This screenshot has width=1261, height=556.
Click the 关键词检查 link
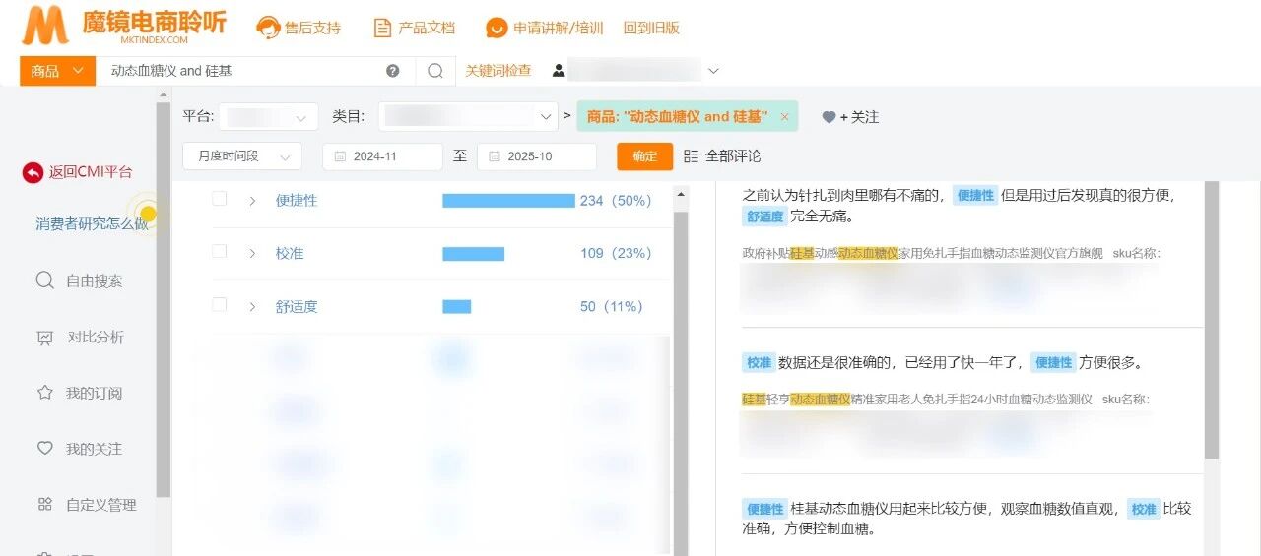(498, 71)
